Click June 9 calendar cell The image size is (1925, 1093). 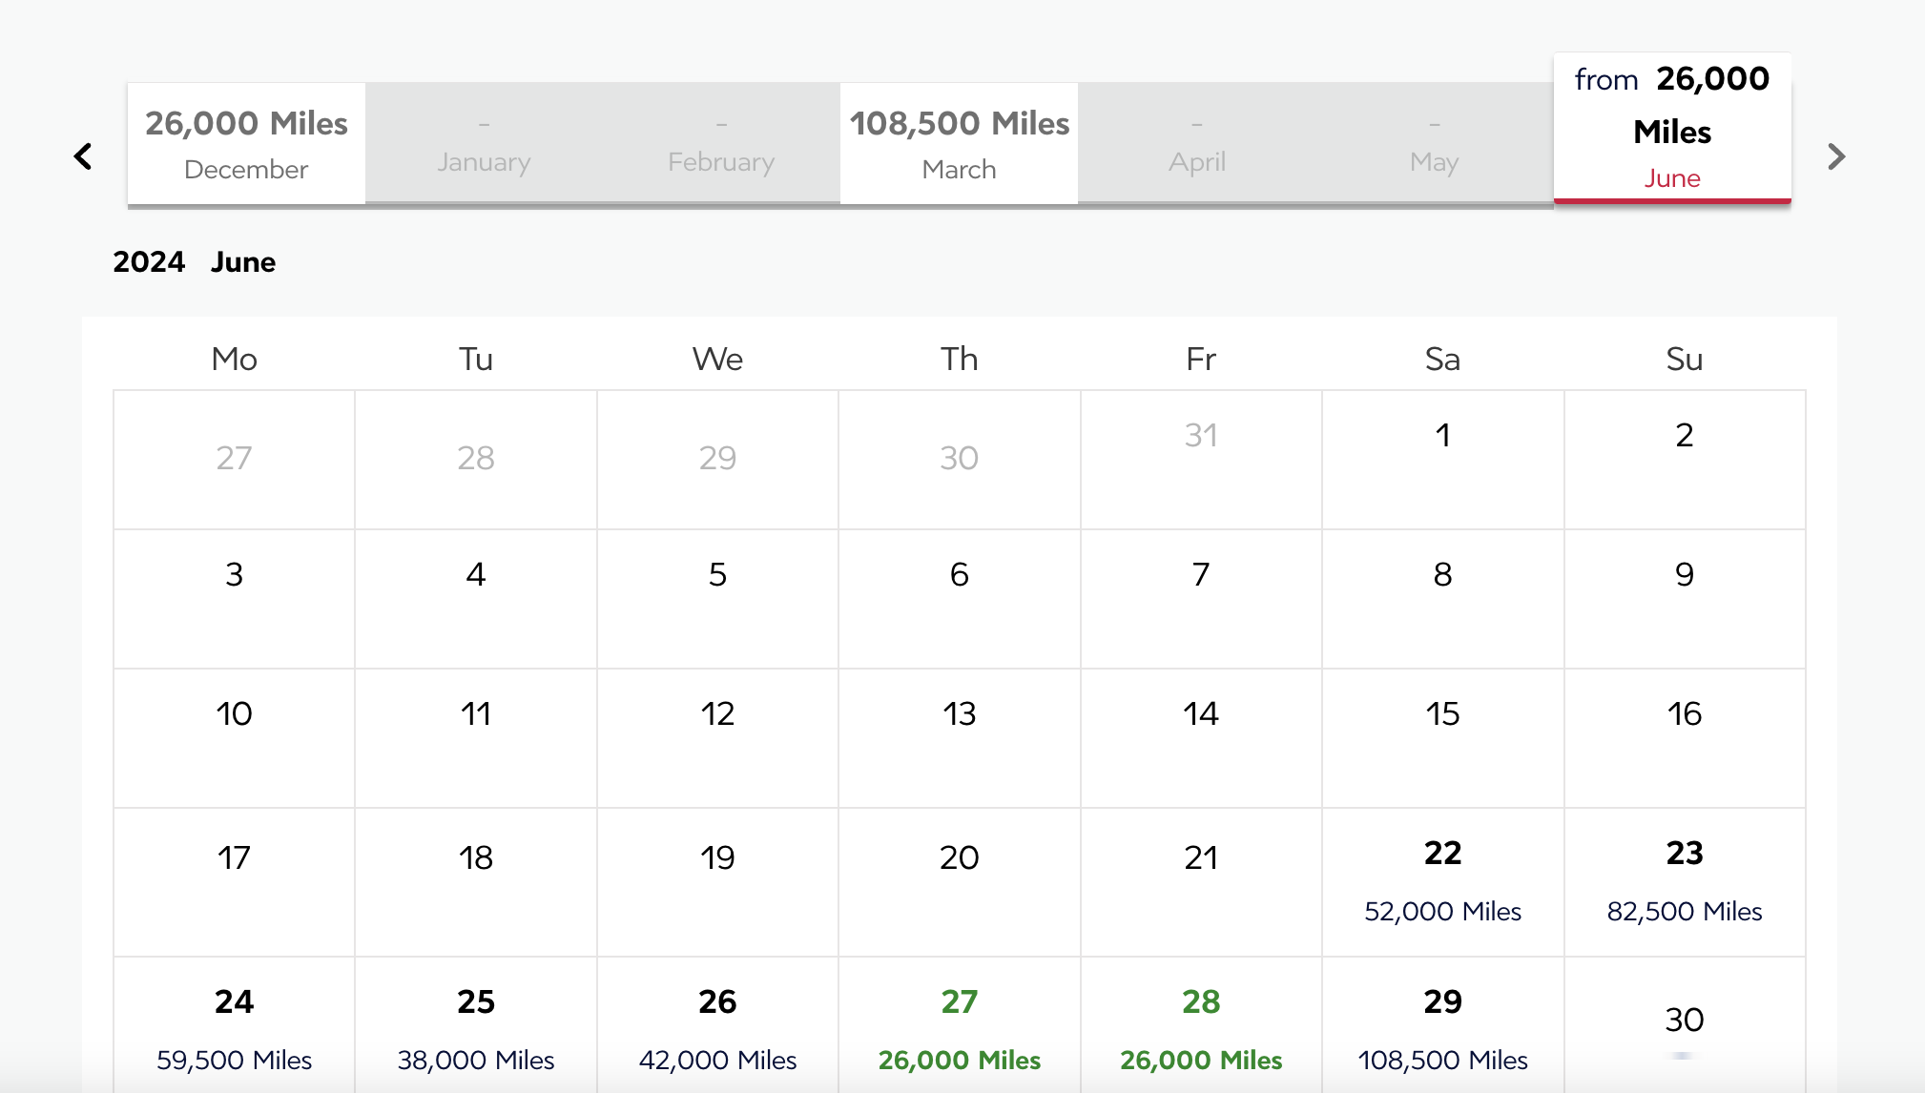(1685, 599)
